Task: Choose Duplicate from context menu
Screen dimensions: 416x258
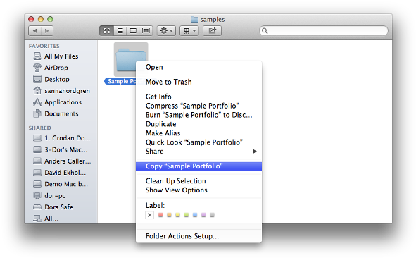Action: 198,124
